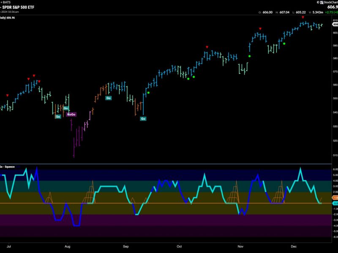Click the current price tag on the price axis
The image size is (338, 253).
point(335,24)
